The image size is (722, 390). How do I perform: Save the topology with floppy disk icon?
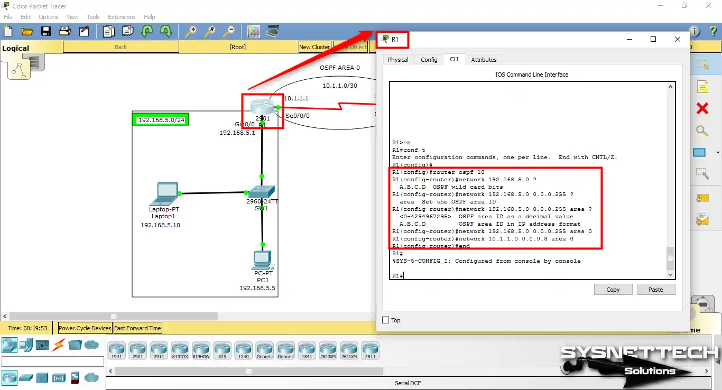46,32
